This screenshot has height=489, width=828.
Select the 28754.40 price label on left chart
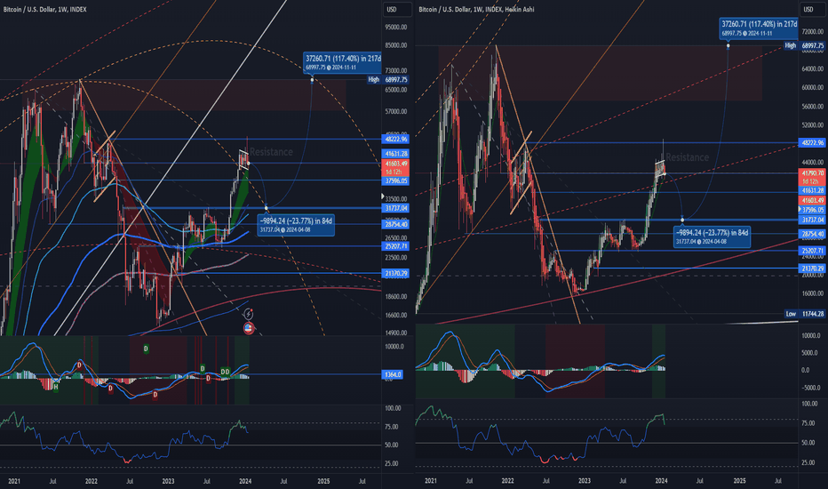396,225
